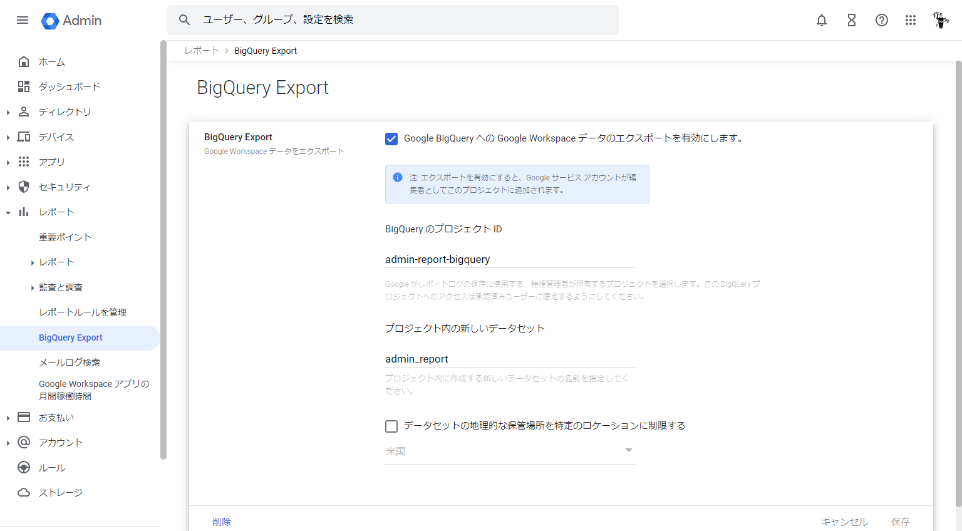The image size is (962, 531).
Task: Open the account profile avatar
Action: [x=941, y=20]
